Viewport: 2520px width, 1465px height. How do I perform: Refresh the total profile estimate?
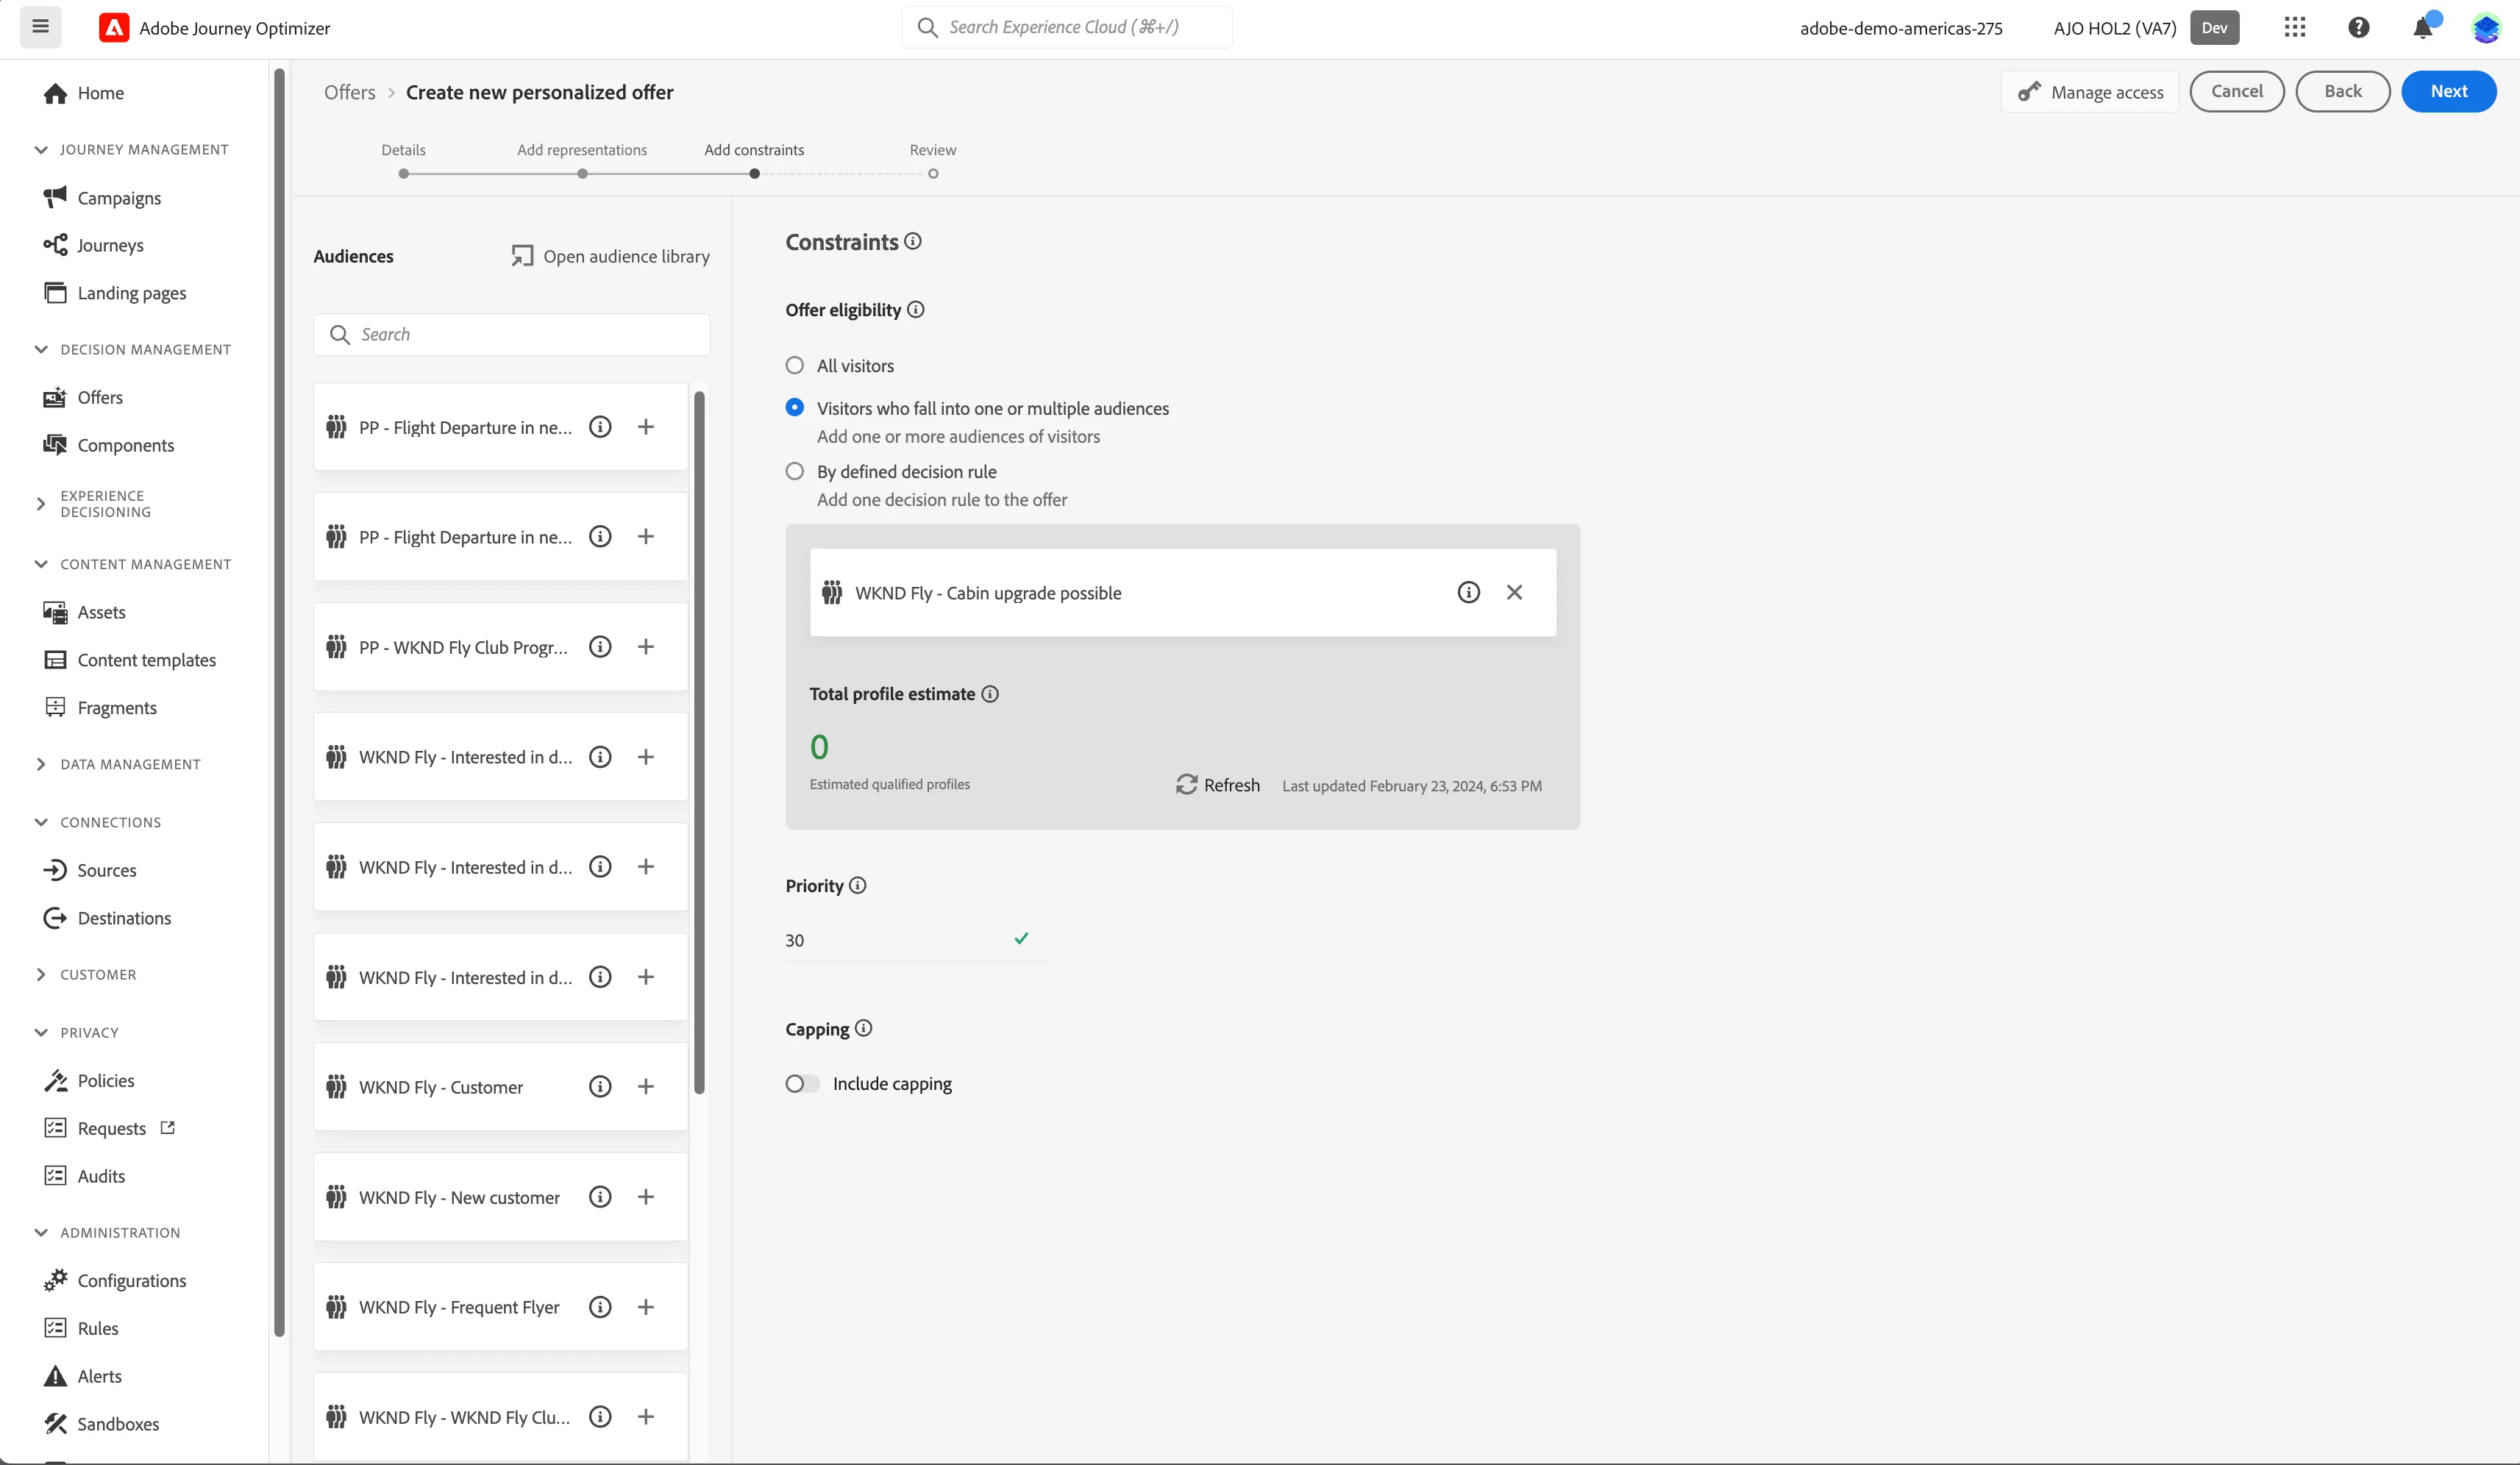(1217, 784)
